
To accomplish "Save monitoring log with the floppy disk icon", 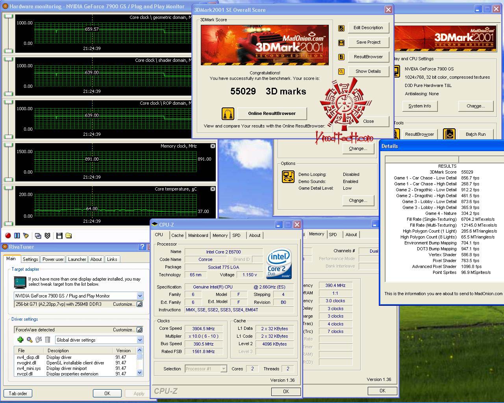I will tap(59, 235).
